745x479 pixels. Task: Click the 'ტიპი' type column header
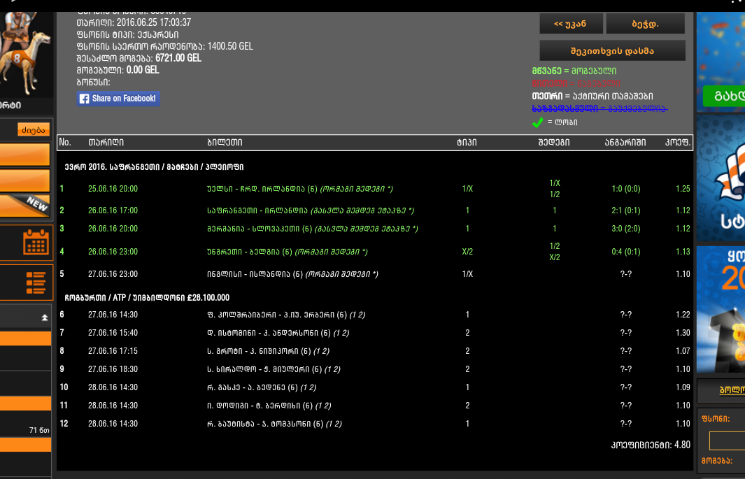click(467, 143)
